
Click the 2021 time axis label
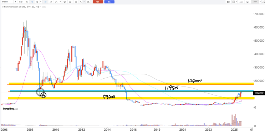coord(183,129)
